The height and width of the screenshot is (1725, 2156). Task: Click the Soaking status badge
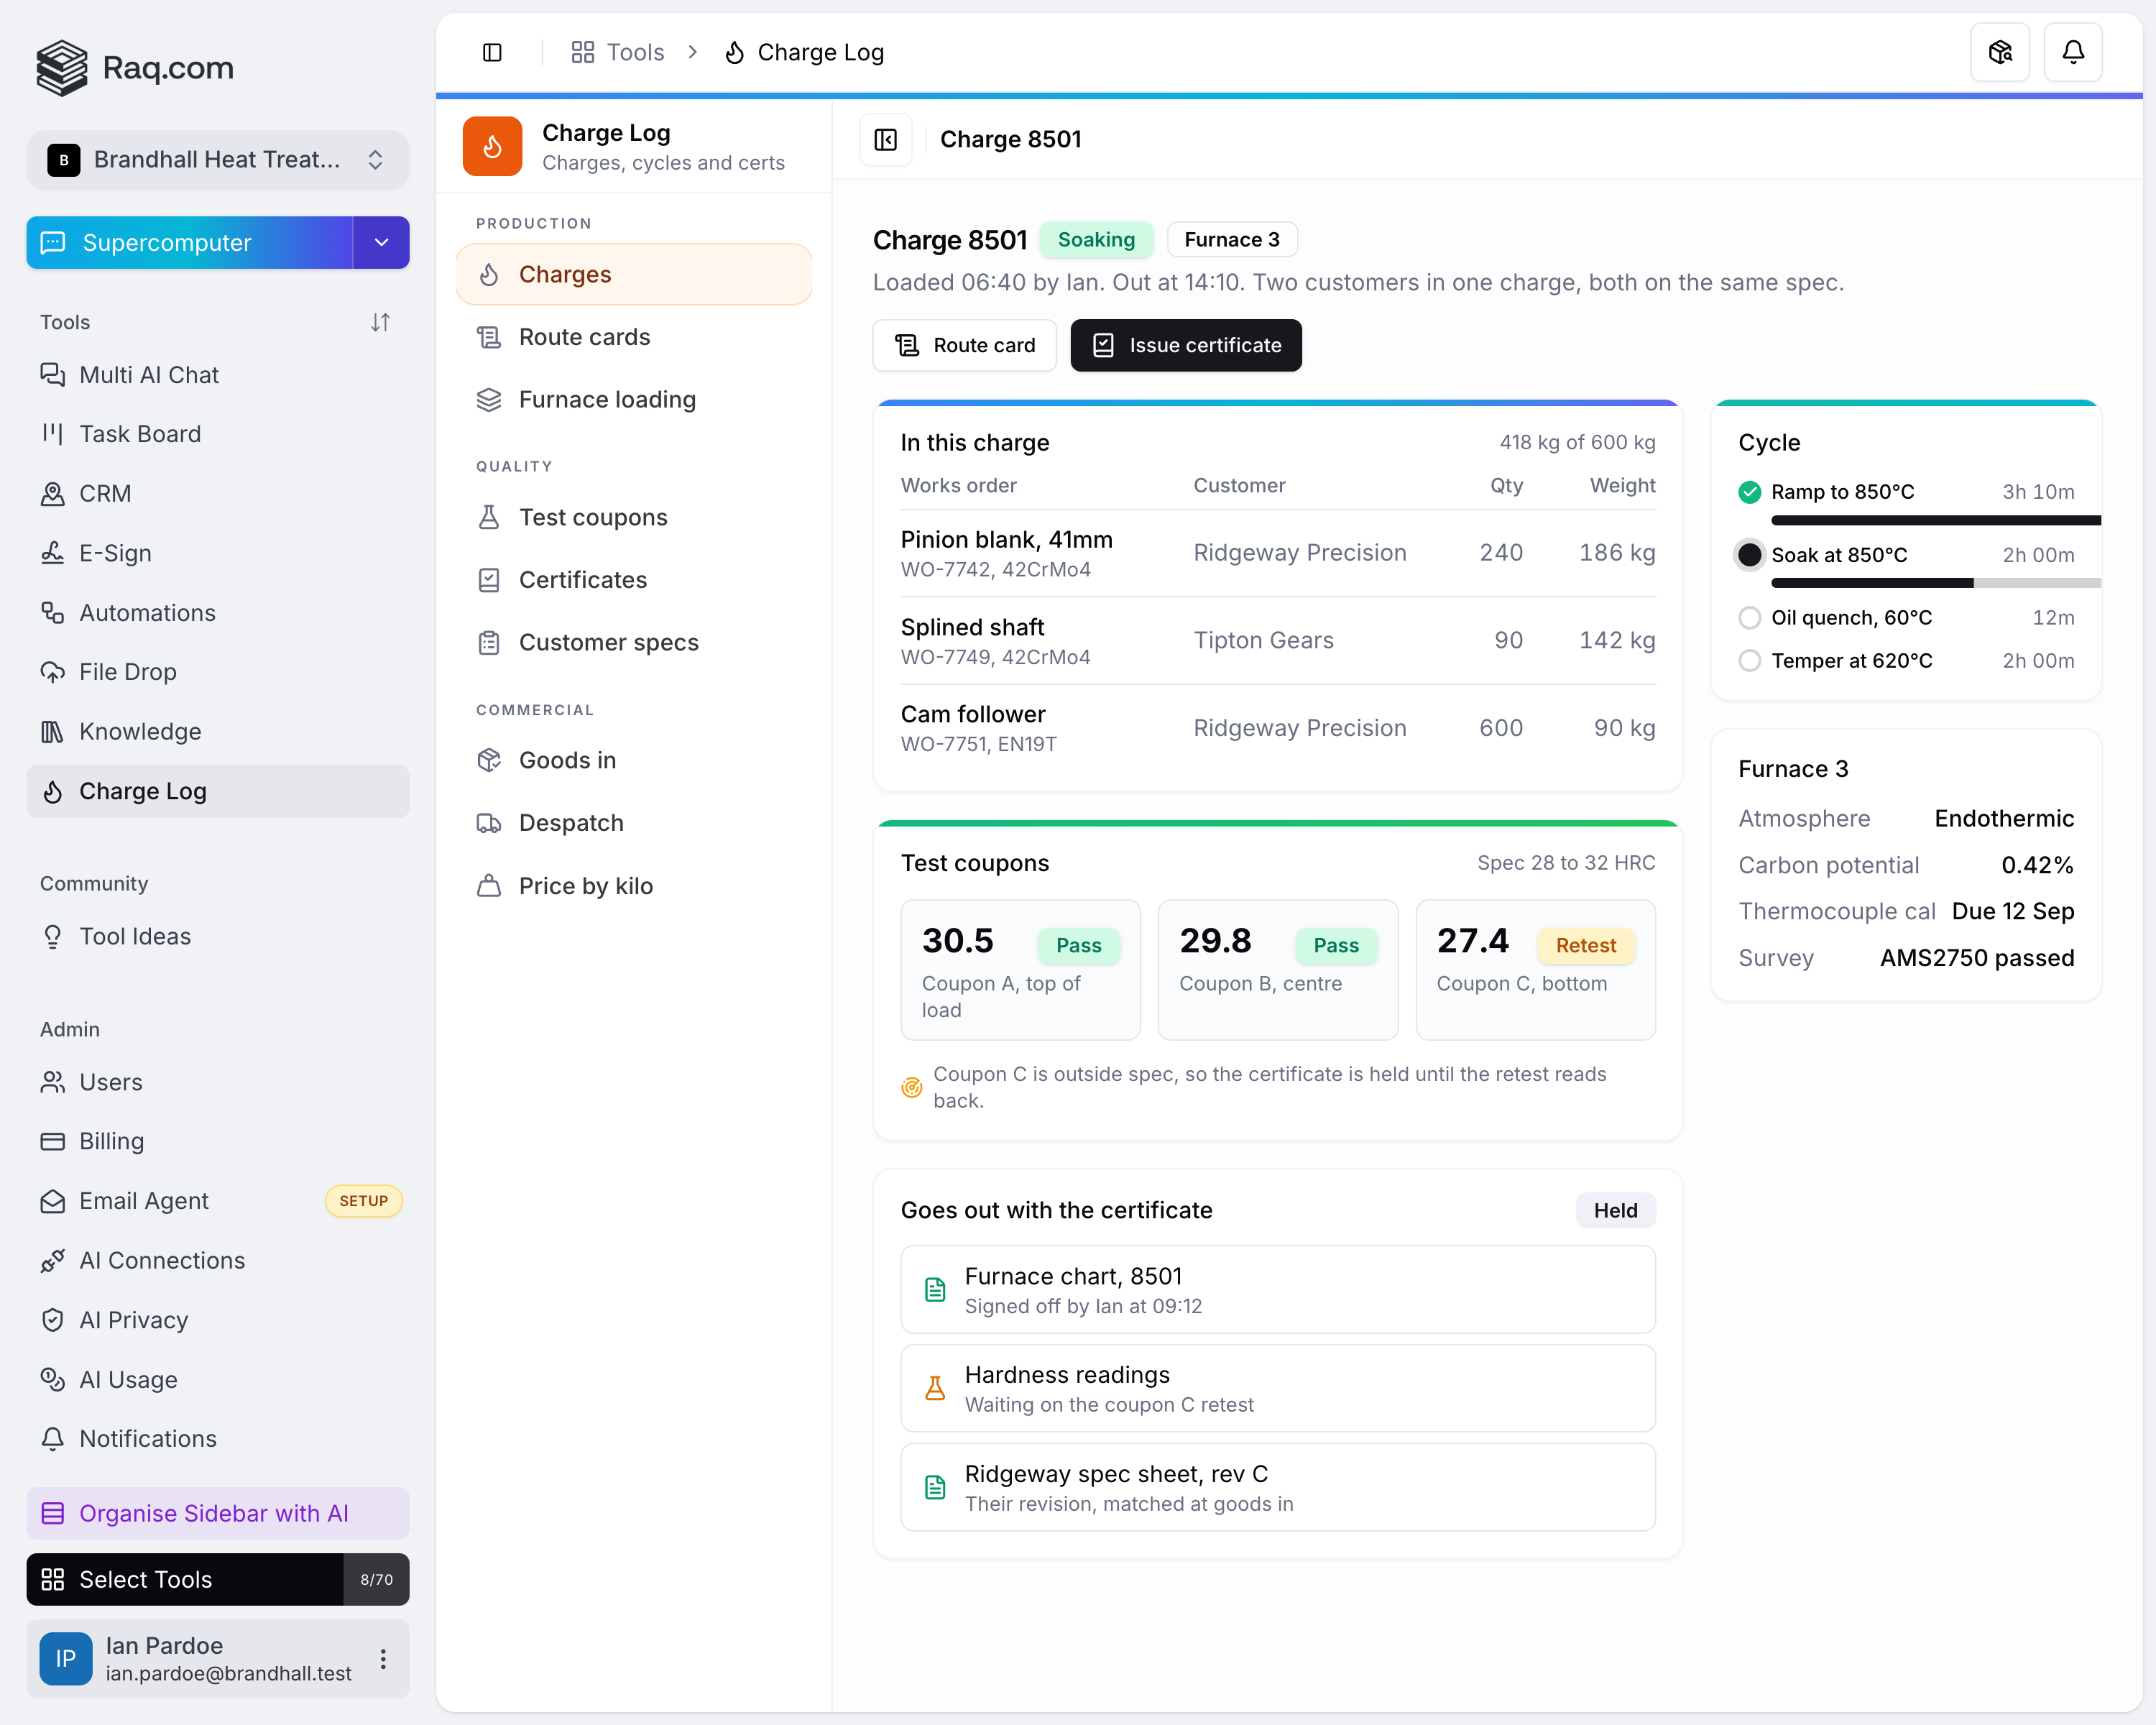coord(1096,240)
